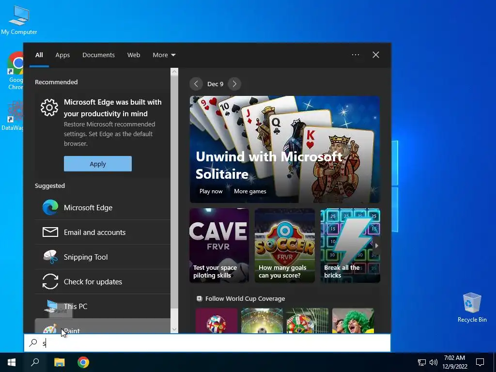Launch Chrome from the taskbar
Screen dimensions: 496x372
[83, 362]
